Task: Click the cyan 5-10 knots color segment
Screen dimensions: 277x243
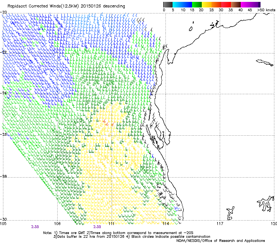Action: (177, 5)
